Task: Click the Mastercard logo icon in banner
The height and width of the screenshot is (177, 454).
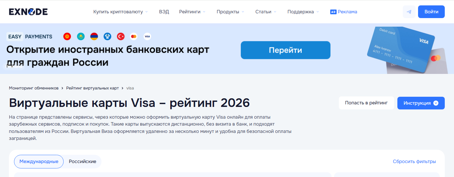Action: click(134, 36)
